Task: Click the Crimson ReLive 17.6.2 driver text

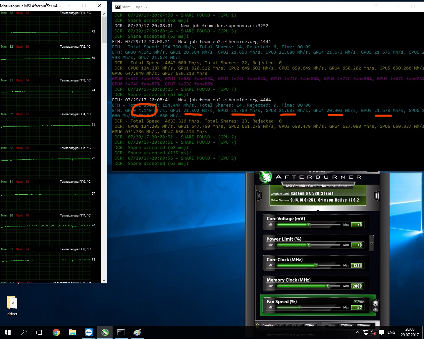Action: click(339, 200)
